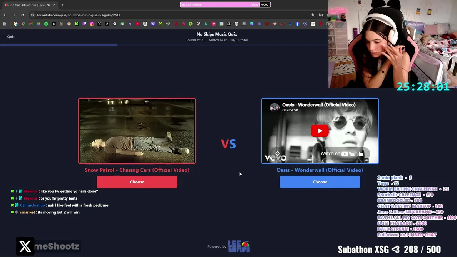Open the Oasis video title in embed
Viewport: 457px width, 257px height.
(319, 105)
